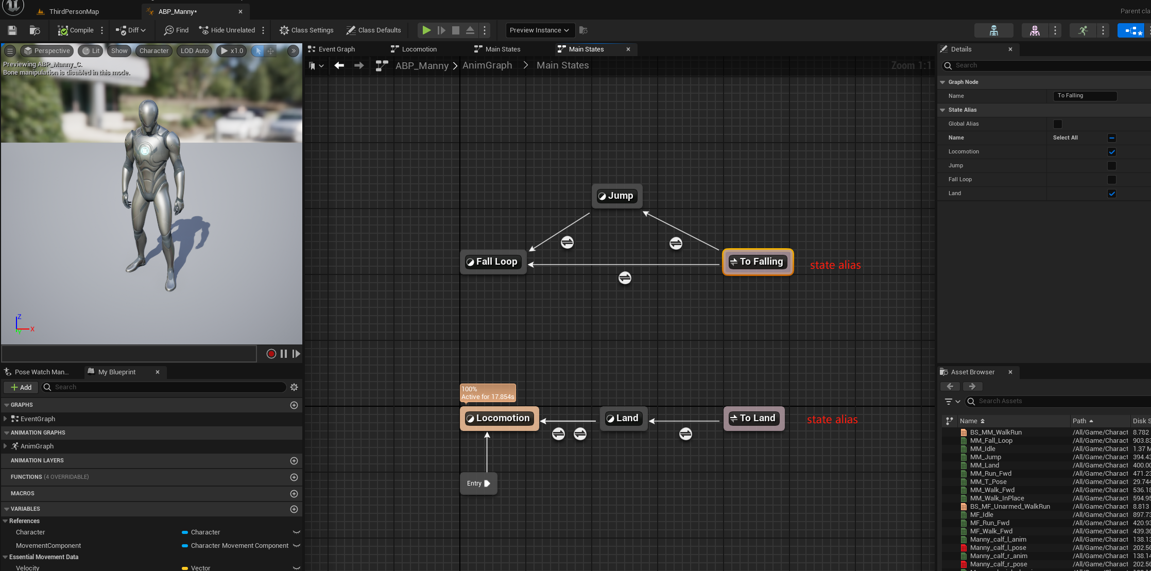
Task: Enable the Jump state alias checkbox
Action: (1112, 166)
